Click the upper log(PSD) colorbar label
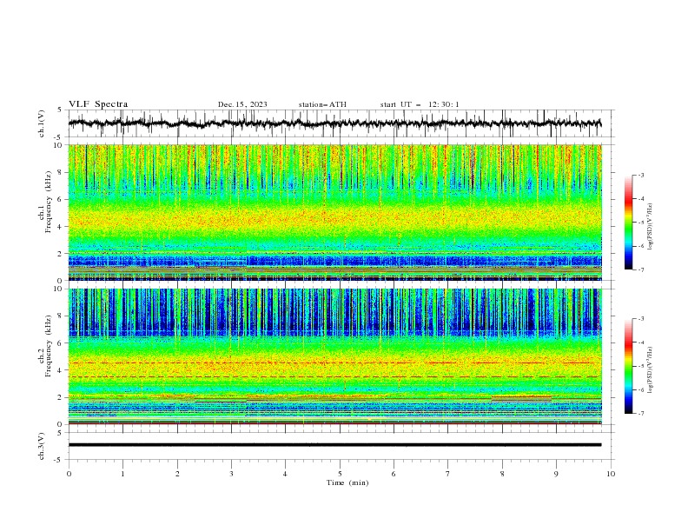The width and height of the screenshot is (688, 532). (651, 227)
